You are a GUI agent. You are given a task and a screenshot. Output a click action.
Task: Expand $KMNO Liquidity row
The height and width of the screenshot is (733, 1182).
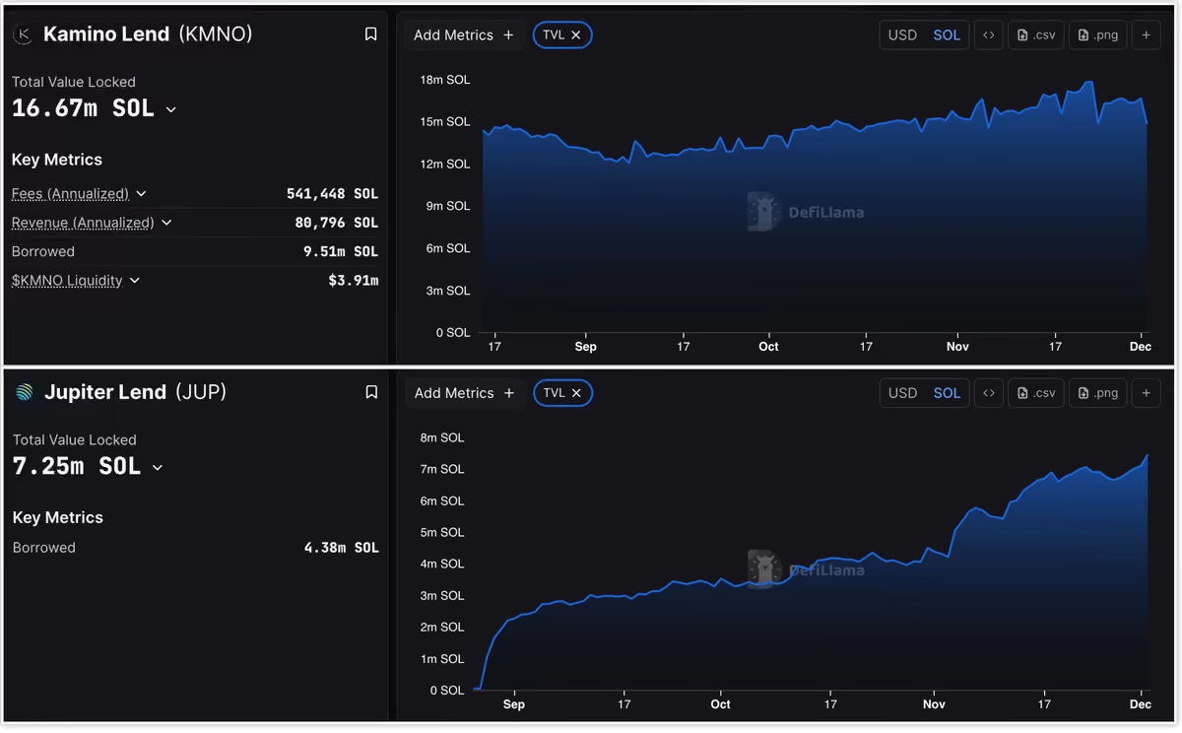coord(135,280)
